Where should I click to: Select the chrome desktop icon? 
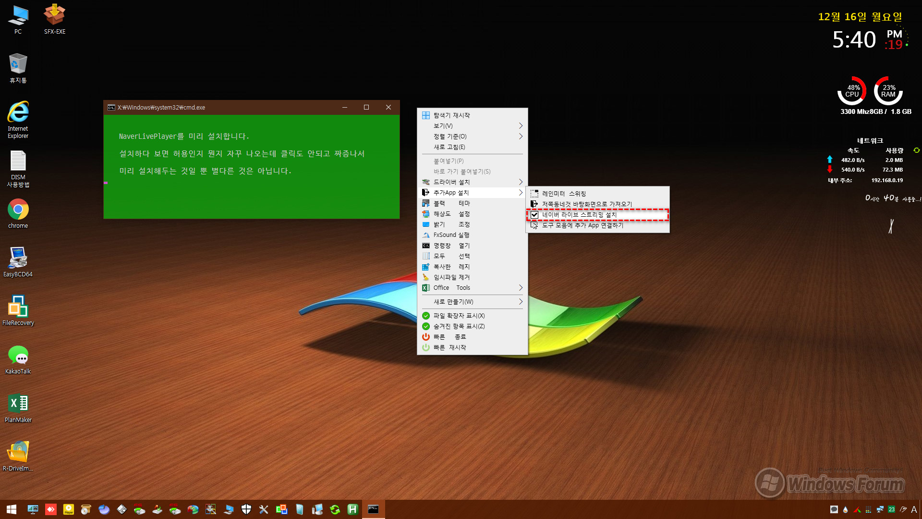(18, 214)
